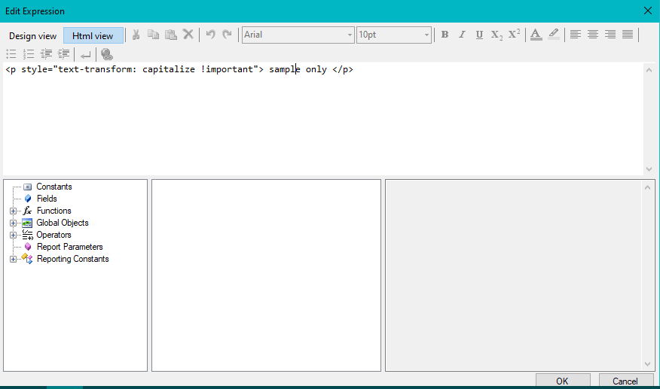Increase indent of paragraph
Viewport: 660px width, 389px height.
63,54
